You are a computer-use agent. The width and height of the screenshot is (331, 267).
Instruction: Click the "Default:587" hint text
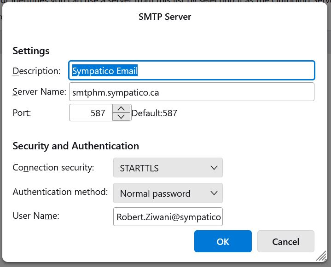pos(154,113)
